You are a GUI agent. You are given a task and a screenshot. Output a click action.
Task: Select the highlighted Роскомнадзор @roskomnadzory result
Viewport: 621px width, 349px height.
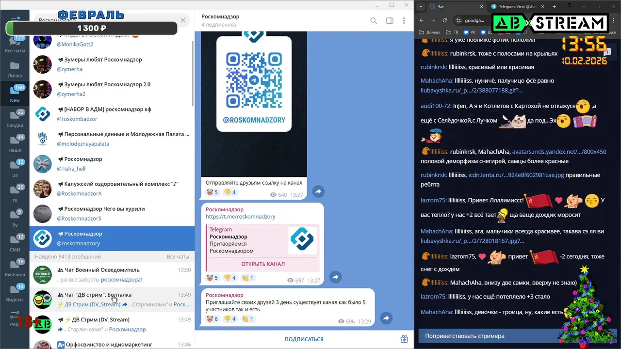pos(112,238)
